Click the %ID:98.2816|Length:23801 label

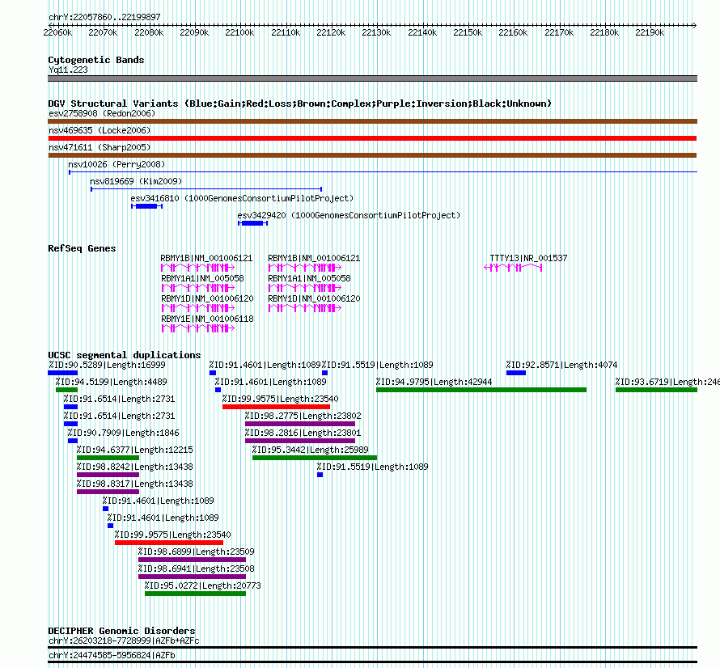tap(303, 433)
